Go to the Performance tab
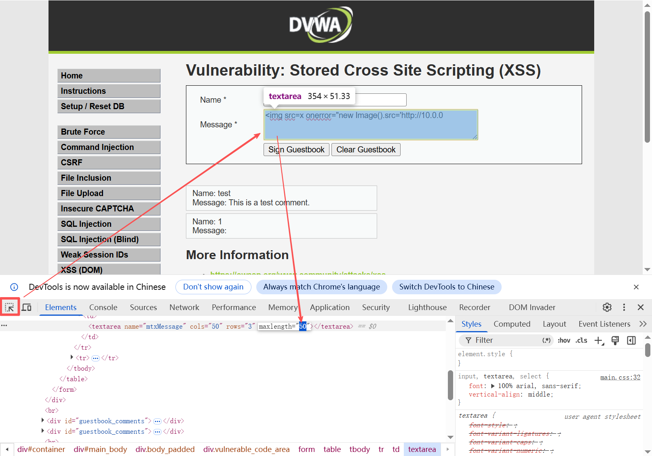 pyautogui.click(x=234, y=307)
